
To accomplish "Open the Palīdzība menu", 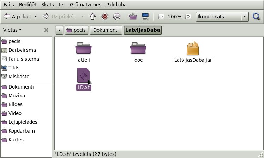I will click(116, 5).
